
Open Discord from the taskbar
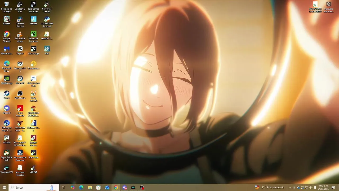(124, 188)
